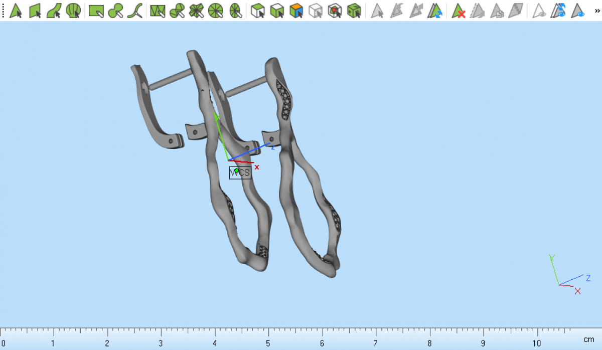
Task: Click the WCS label in viewport
Action: tap(240, 172)
